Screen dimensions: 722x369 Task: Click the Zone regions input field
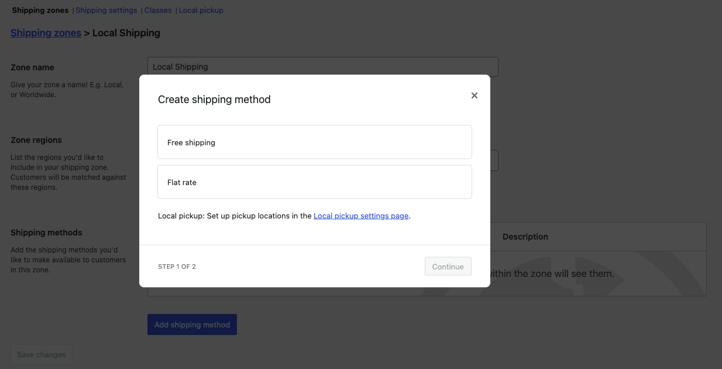tap(322, 160)
